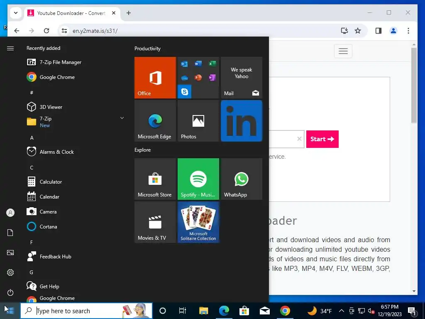Open a new Chrome tab
The width and height of the screenshot is (425, 319).
129,13
